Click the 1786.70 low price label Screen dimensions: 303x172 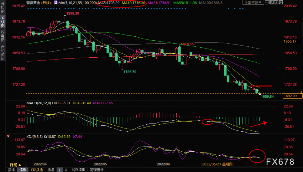[x=130, y=72]
